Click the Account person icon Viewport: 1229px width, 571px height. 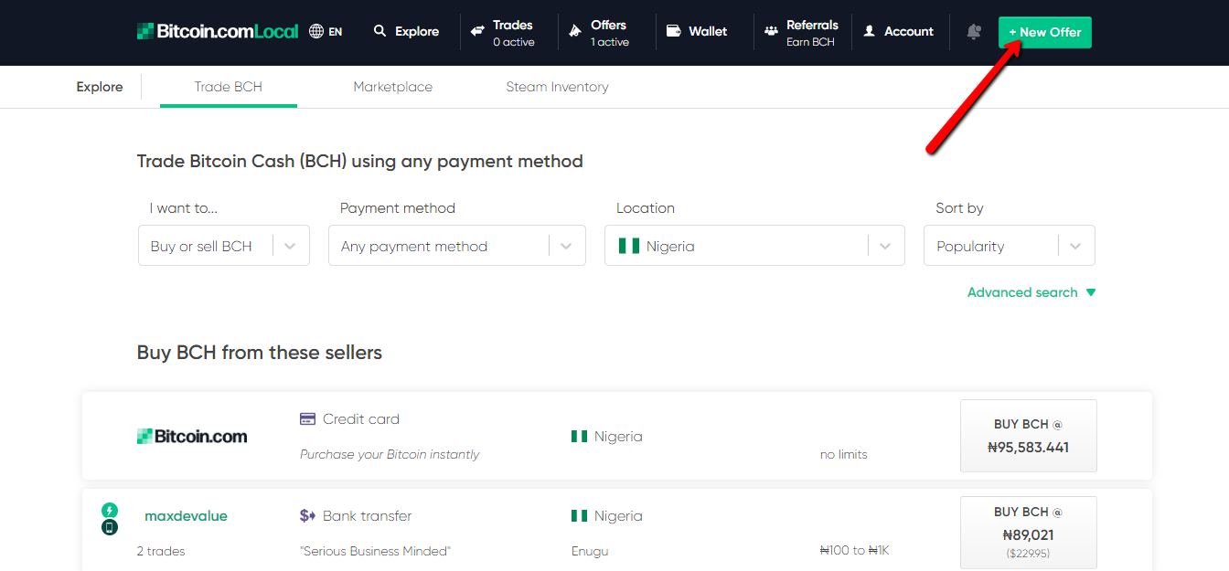[870, 31]
